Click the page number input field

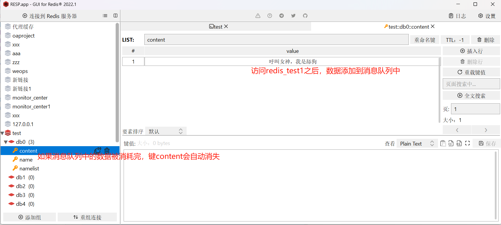[x=476, y=109]
